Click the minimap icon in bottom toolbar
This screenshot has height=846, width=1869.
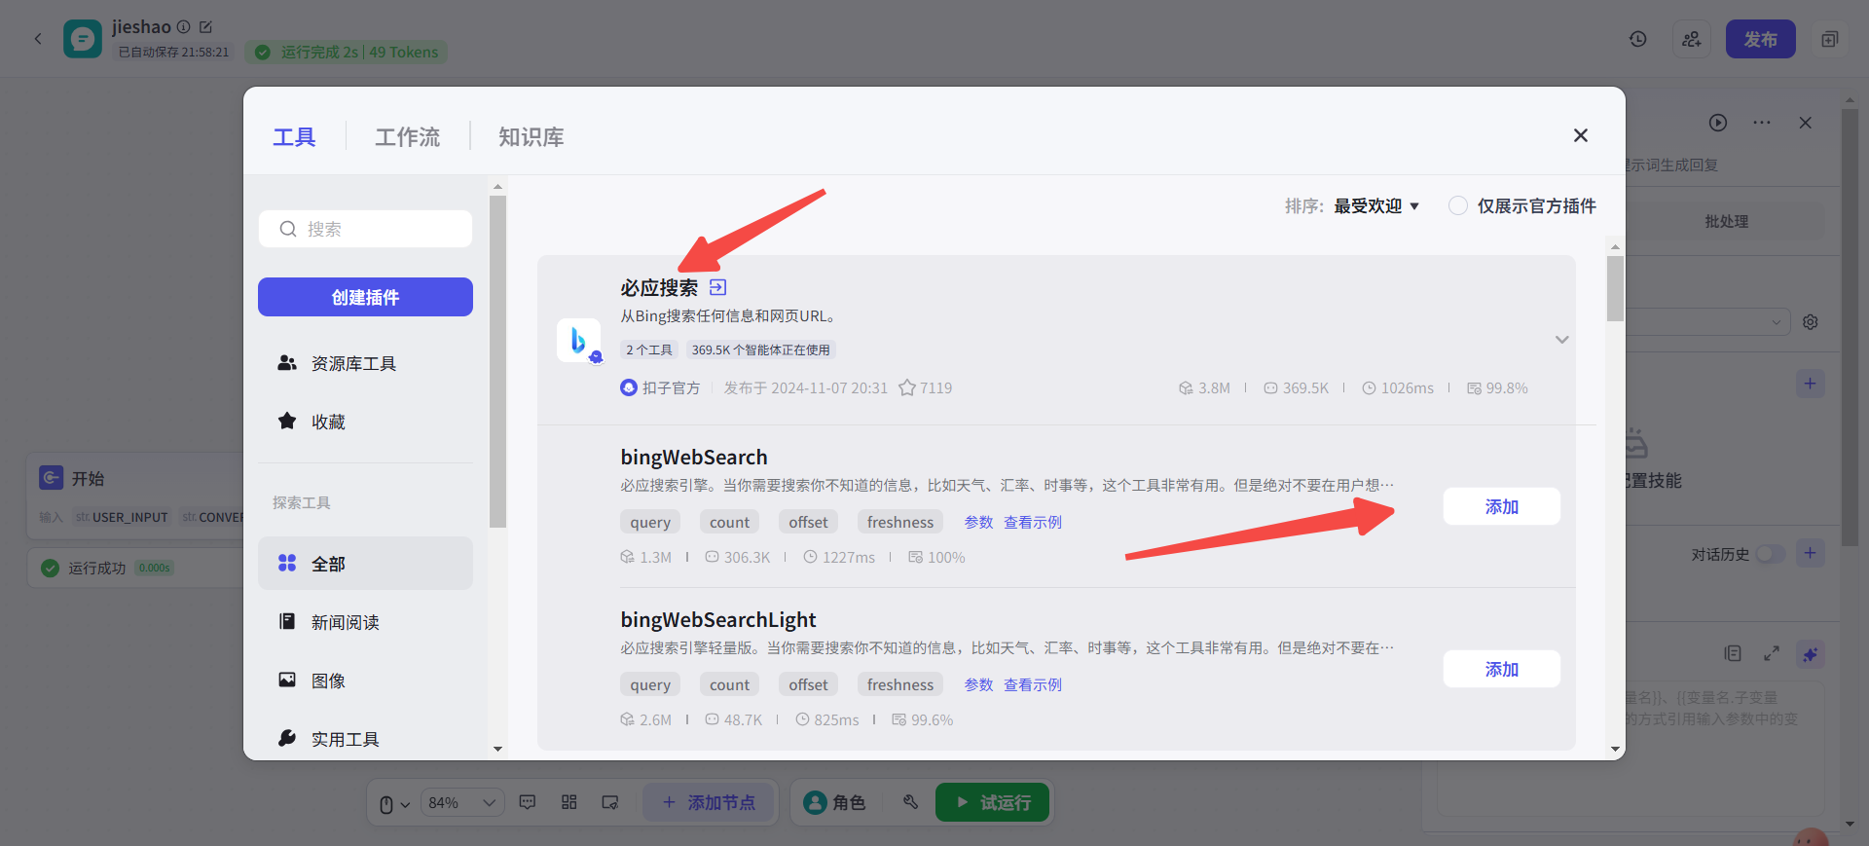coord(610,802)
